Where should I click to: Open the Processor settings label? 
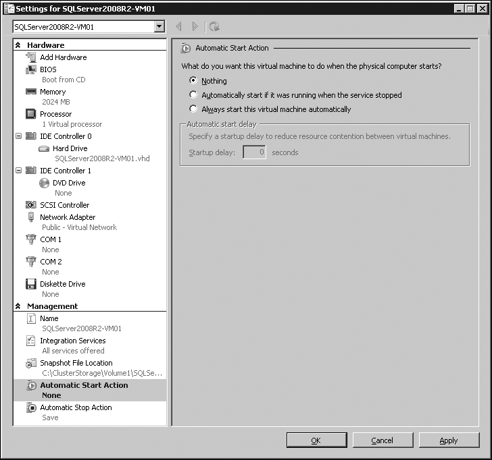[56, 114]
